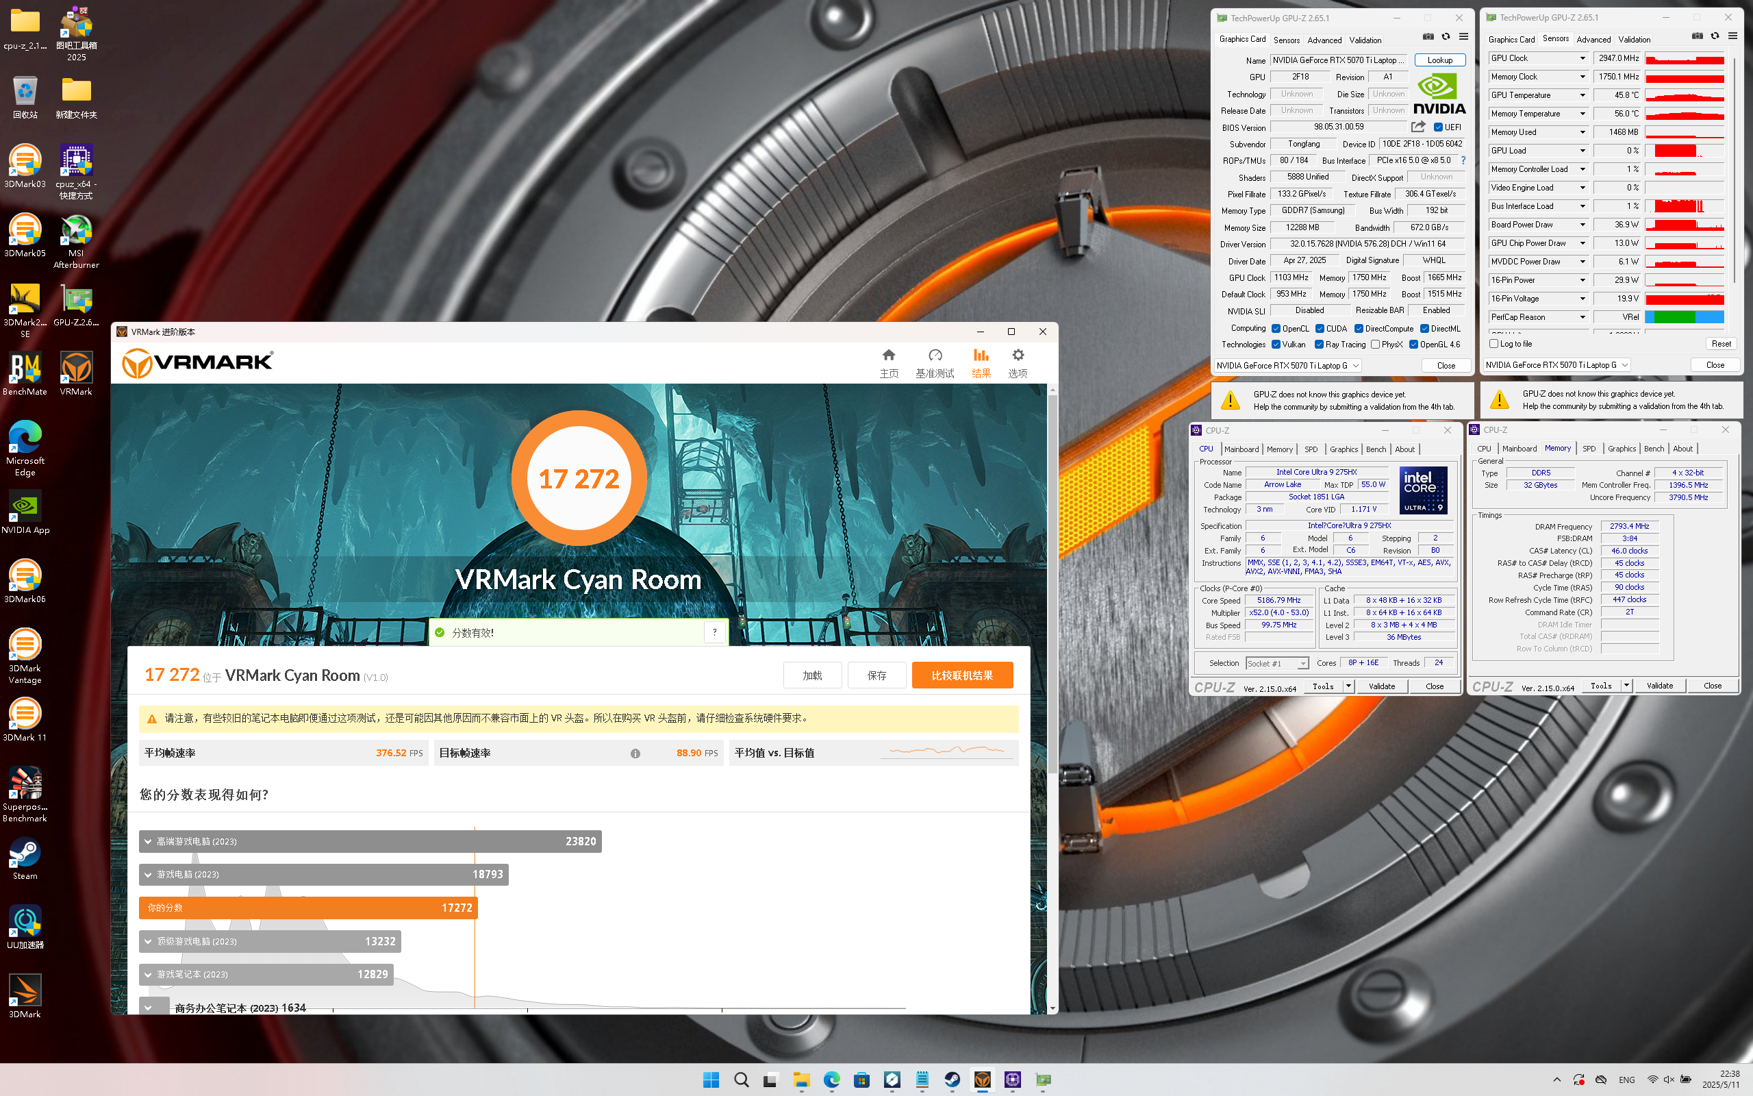Open GPU selector dropdown in left GPU-Z
The width and height of the screenshot is (1753, 1096).
tap(1287, 365)
